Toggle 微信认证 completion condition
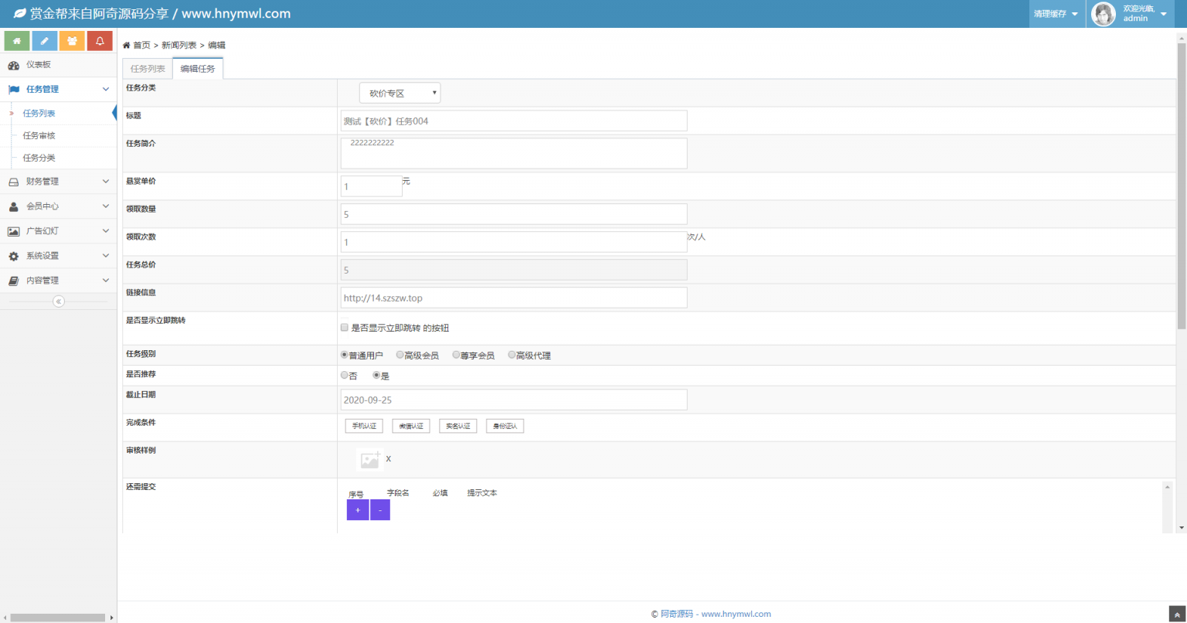 (x=411, y=426)
